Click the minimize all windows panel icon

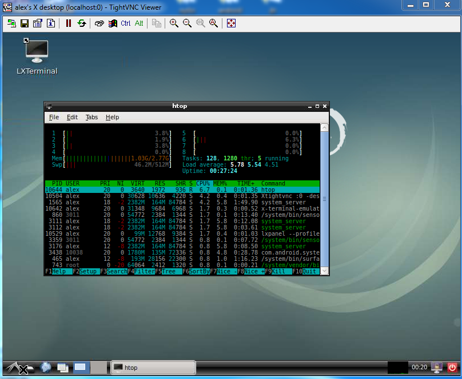pyautogui.click(x=63, y=368)
